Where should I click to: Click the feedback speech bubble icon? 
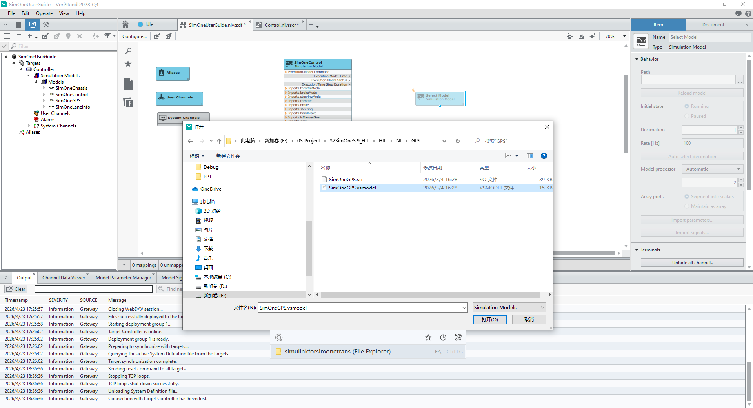738,13
